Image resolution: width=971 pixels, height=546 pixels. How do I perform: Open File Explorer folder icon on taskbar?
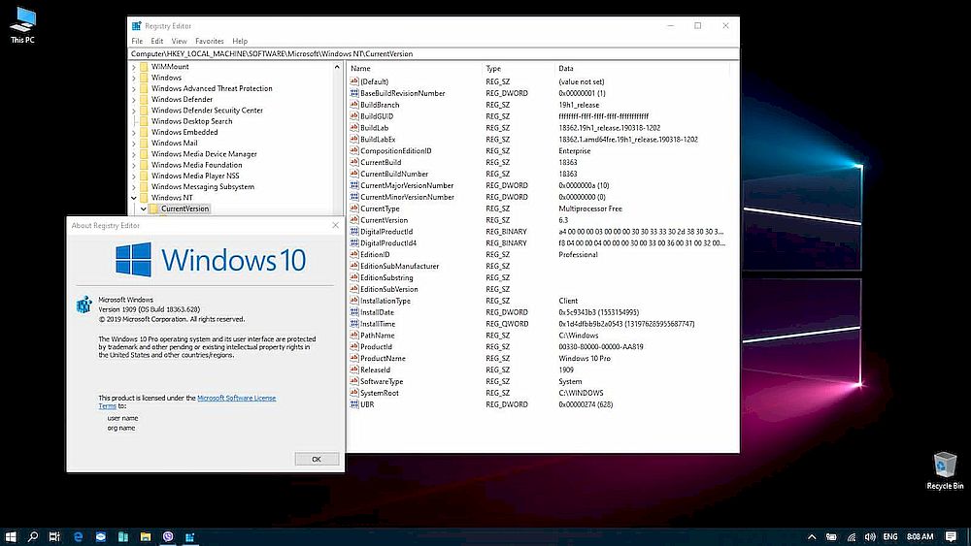point(145,536)
